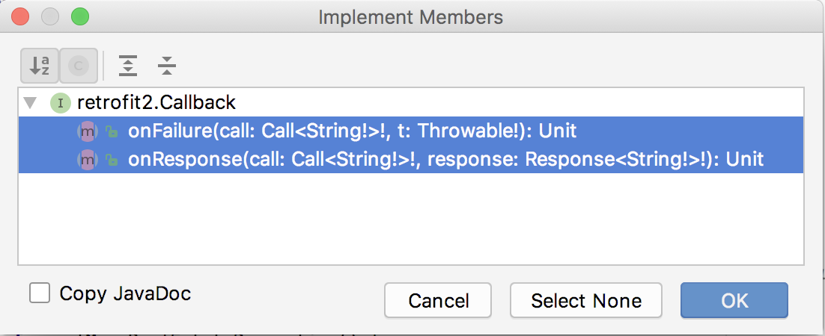The image size is (825, 336).
Task: Select the onResponse method row
Action: click(x=445, y=159)
